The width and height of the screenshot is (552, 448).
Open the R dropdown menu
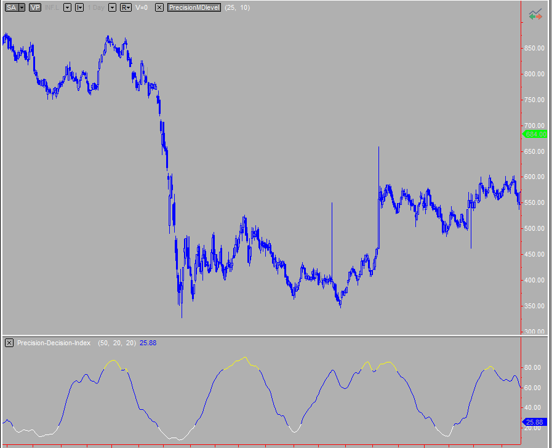pyautogui.click(x=126, y=7)
